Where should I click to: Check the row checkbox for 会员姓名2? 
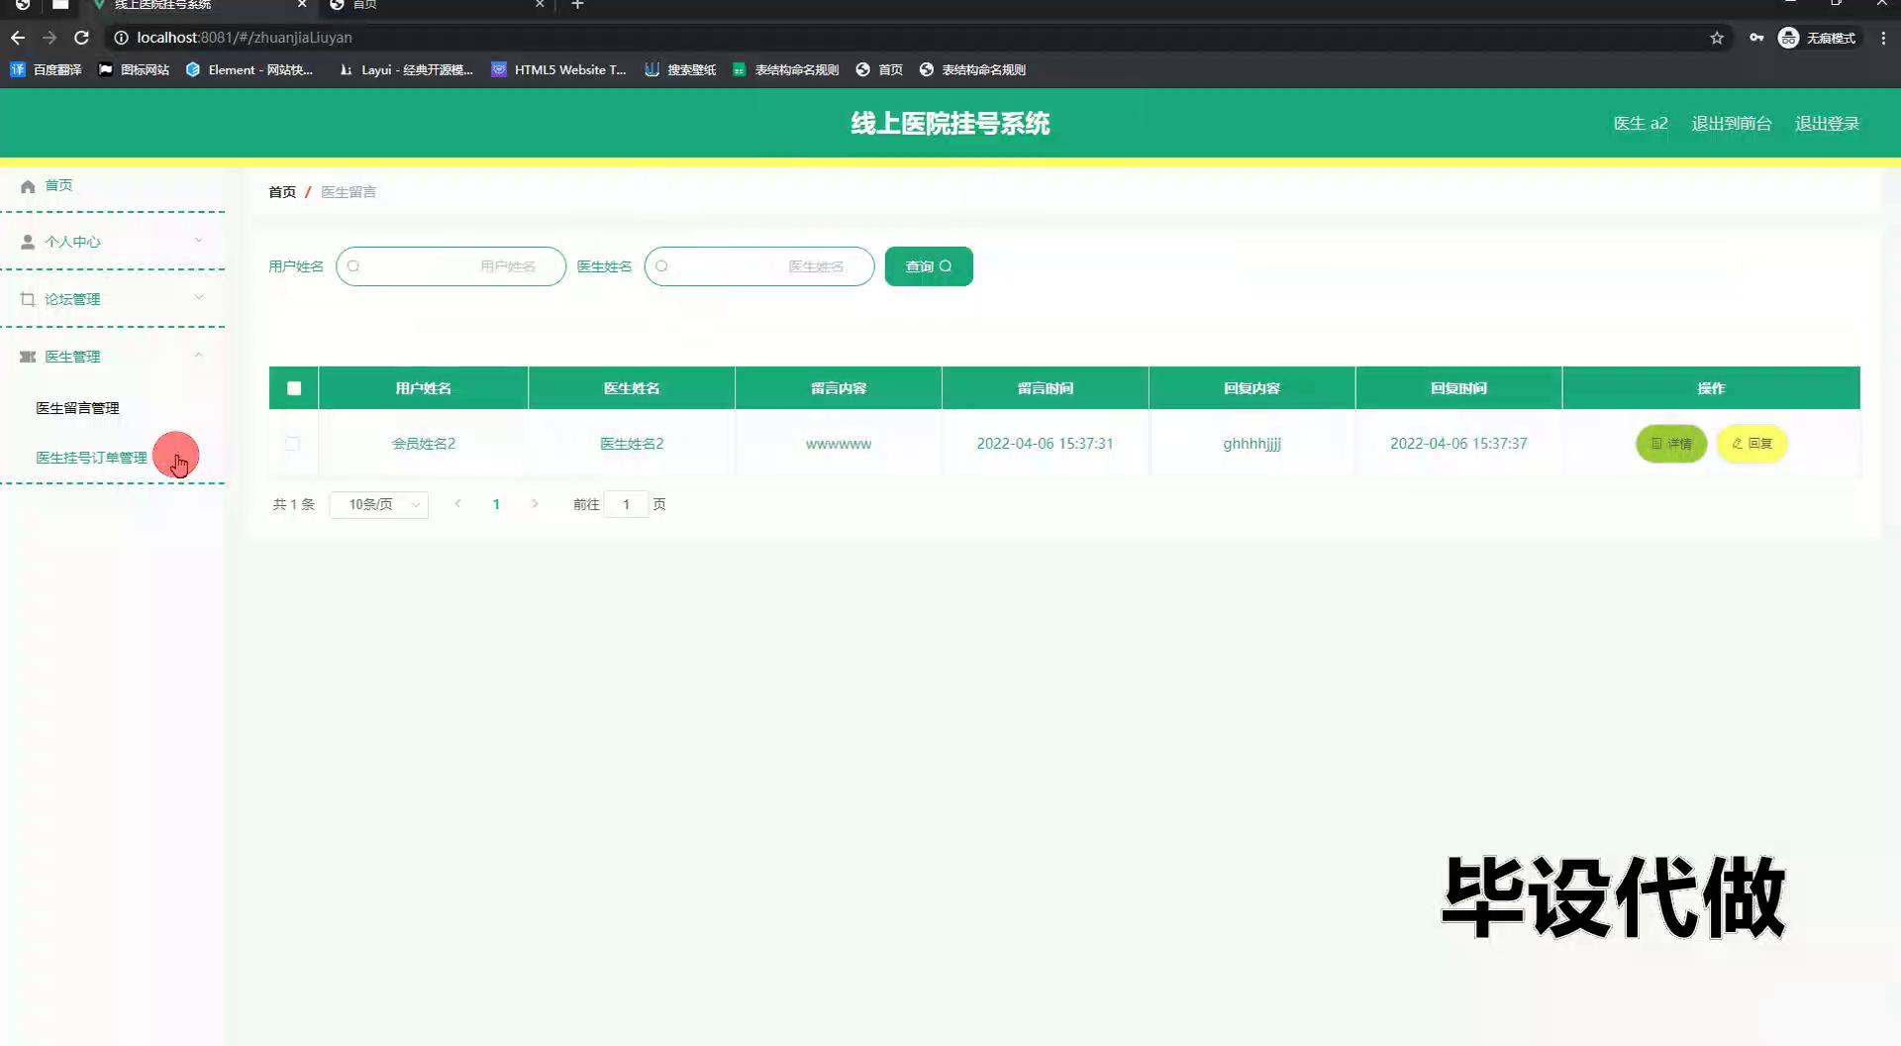pyautogui.click(x=292, y=444)
